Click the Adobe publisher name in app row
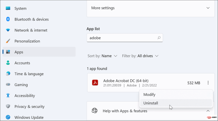This screenshot has width=218, height=121. tap(132, 85)
